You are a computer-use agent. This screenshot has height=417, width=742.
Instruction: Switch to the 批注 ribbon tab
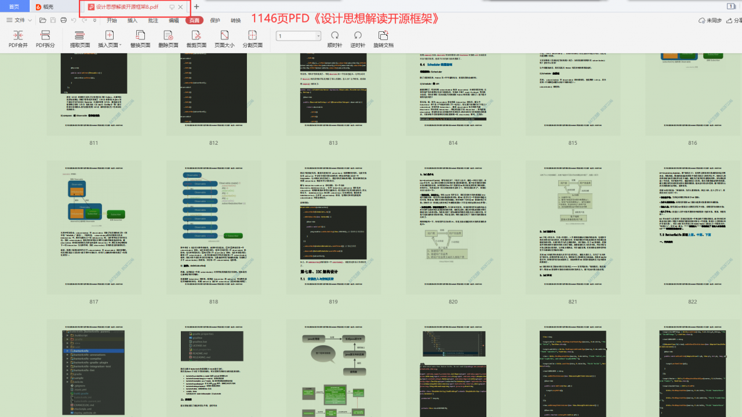(153, 20)
